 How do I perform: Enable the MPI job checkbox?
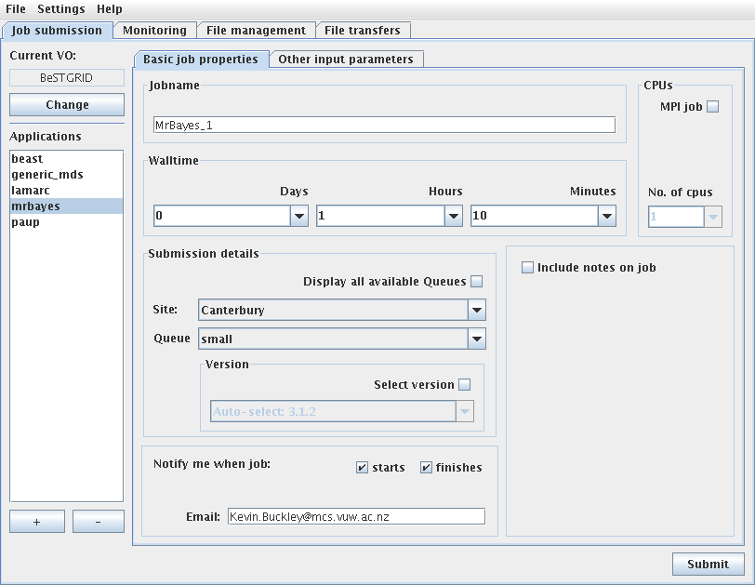pos(713,107)
